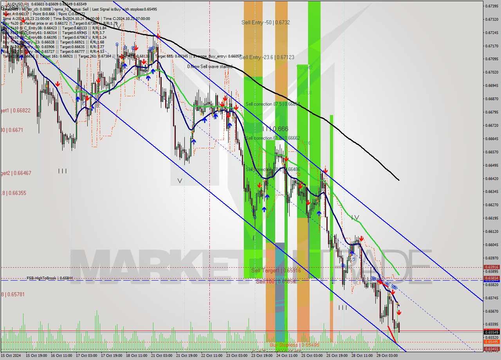Select the 'Sell Target1 | 0.65916' label

276,270
